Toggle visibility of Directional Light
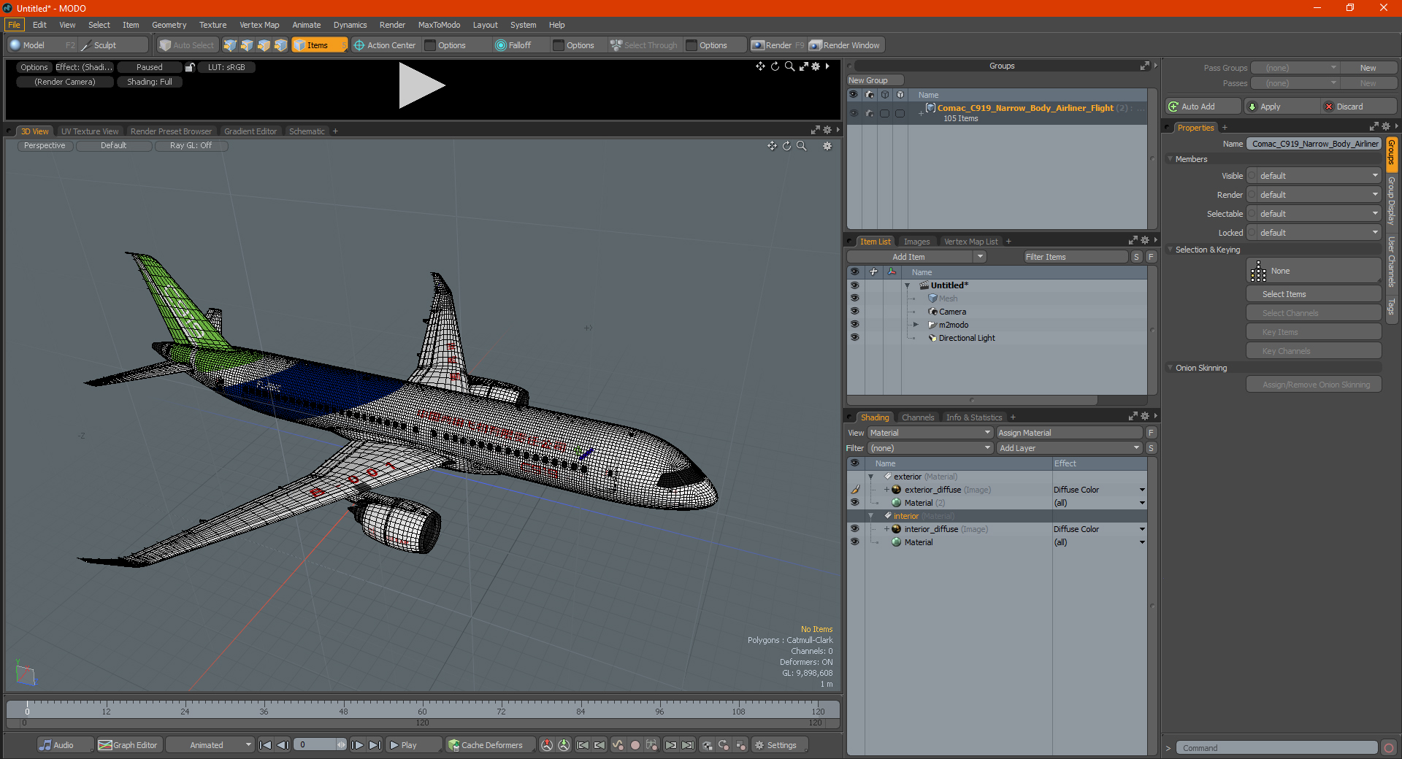The height and width of the screenshot is (759, 1402). pos(854,338)
